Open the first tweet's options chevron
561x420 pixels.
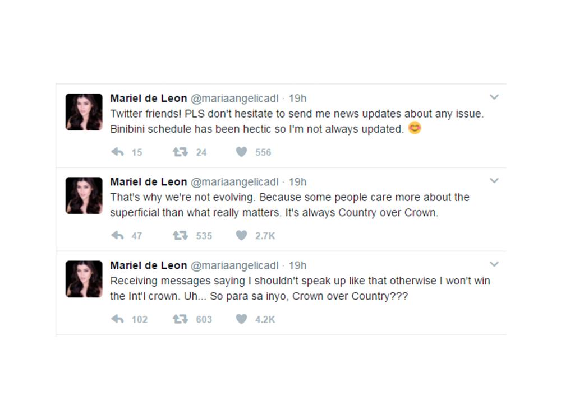pyautogui.click(x=494, y=97)
